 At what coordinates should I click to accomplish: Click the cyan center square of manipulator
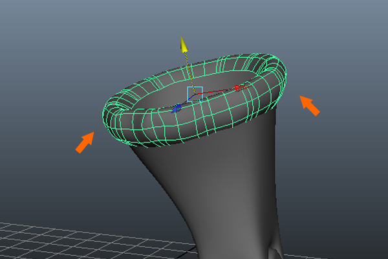coord(195,94)
